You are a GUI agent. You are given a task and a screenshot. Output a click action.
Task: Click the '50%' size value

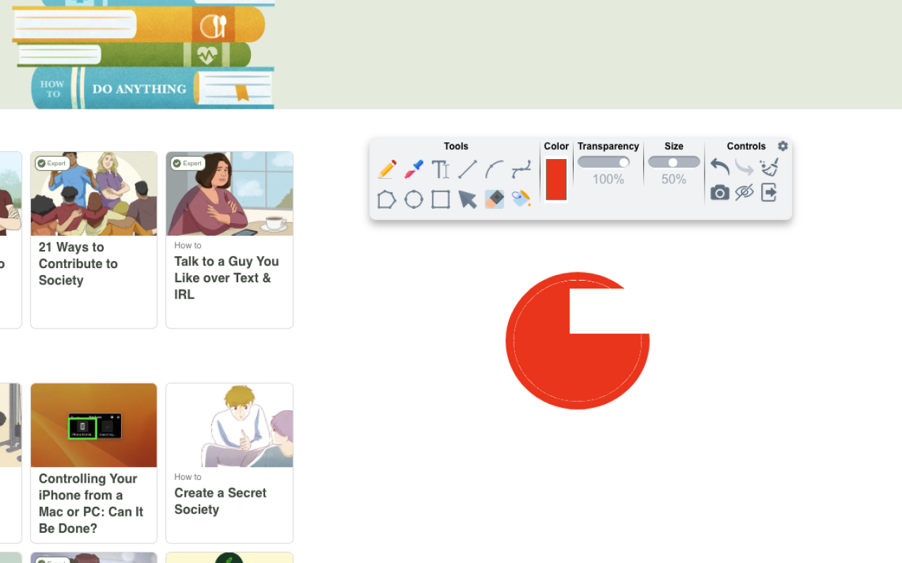pyautogui.click(x=674, y=179)
